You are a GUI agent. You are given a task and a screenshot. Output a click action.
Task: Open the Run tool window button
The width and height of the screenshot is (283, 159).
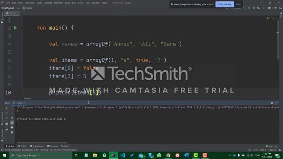click(10, 146)
